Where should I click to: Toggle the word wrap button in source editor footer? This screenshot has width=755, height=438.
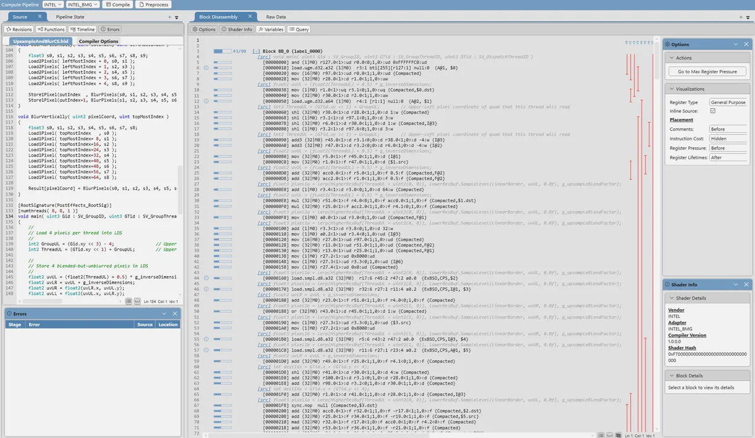128,301
